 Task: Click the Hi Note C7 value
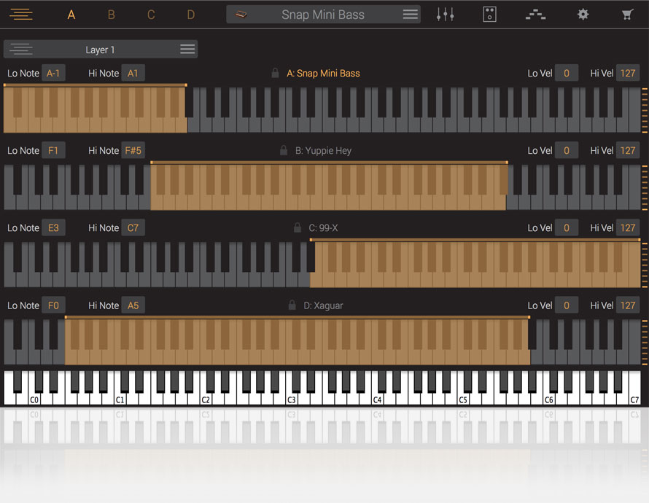[x=133, y=228]
